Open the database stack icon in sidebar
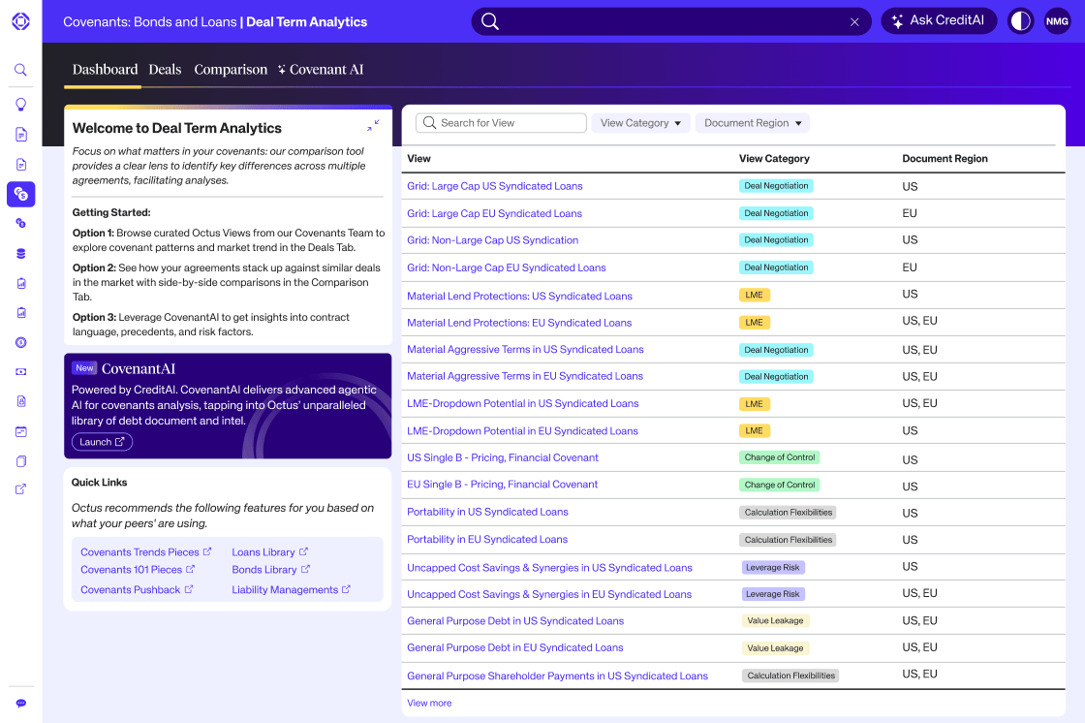 (20, 253)
